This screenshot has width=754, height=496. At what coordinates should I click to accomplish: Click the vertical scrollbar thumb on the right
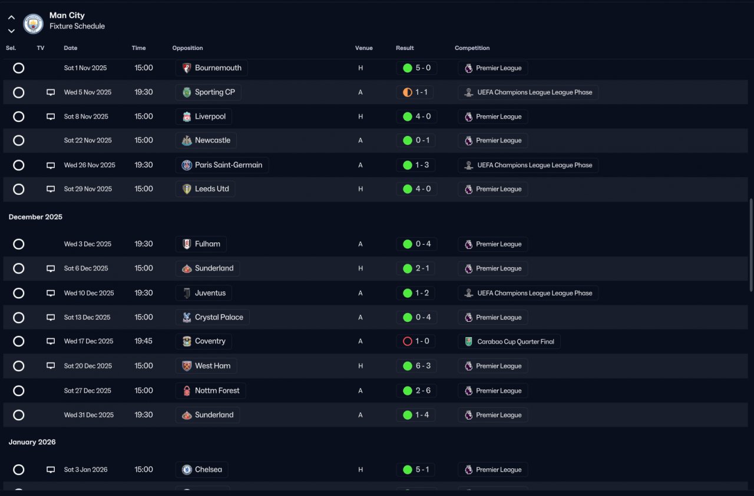pyautogui.click(x=750, y=245)
